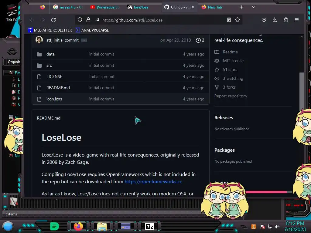The width and height of the screenshot is (311, 233).
Task: Open the data folder
Action: point(50,54)
